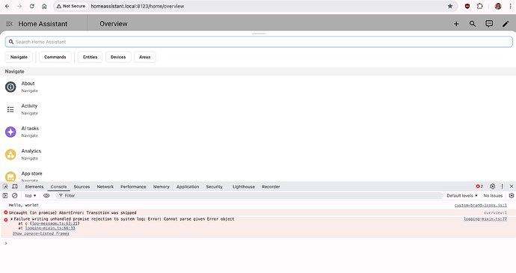Clear the console output

pos(14,196)
